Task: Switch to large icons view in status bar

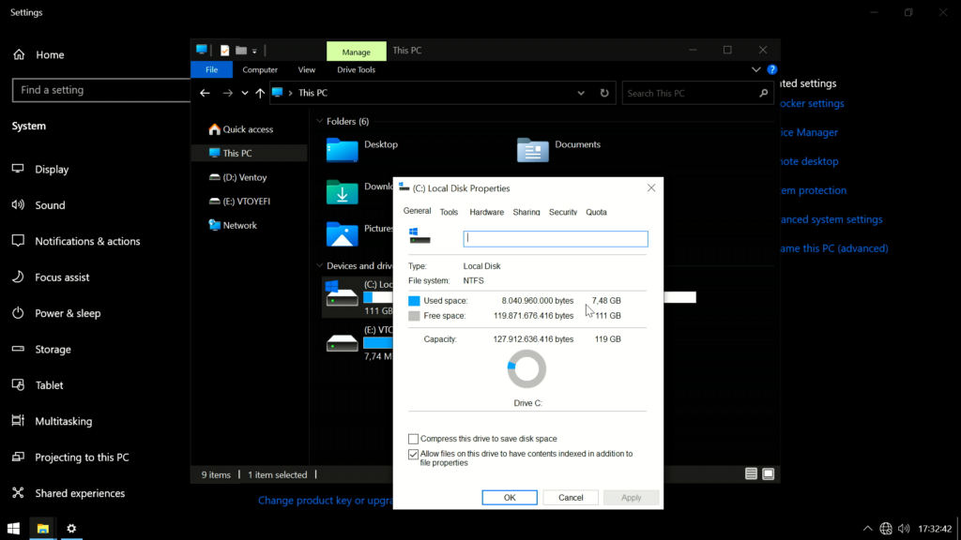Action: point(768,474)
